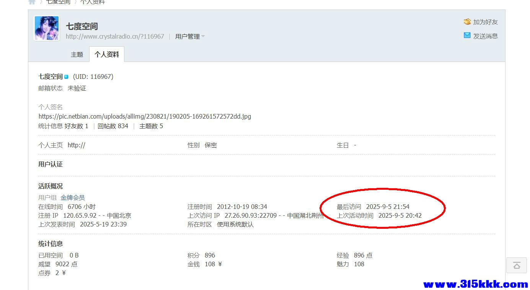The height and width of the screenshot is (290, 530).
Task: Click the handshake icon beside 加为好友
Action: pyautogui.click(x=467, y=22)
